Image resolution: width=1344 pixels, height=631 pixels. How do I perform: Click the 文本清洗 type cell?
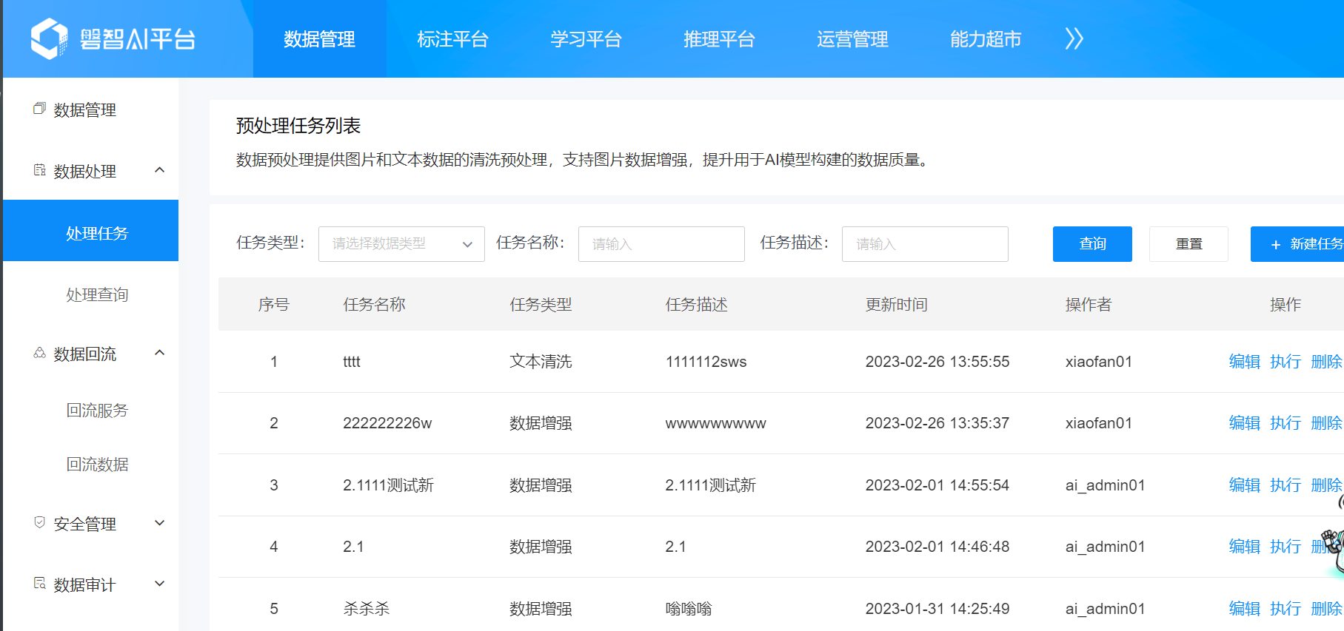pyautogui.click(x=541, y=361)
